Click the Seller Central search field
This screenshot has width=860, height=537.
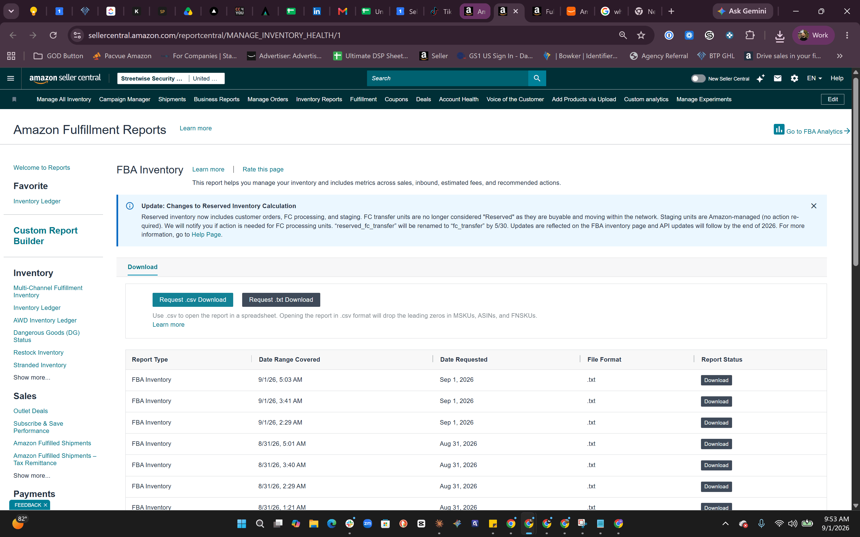(447, 78)
